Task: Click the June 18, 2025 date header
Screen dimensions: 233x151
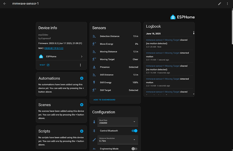Action: 153,34
